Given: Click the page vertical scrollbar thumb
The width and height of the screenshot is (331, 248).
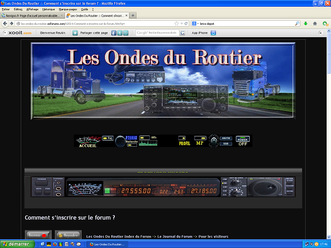Looking at the screenshot, I should point(329,54).
